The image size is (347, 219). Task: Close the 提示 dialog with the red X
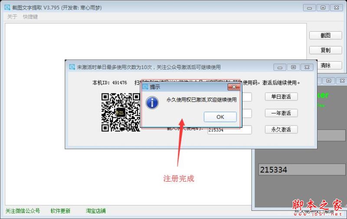pyautogui.click(x=234, y=87)
